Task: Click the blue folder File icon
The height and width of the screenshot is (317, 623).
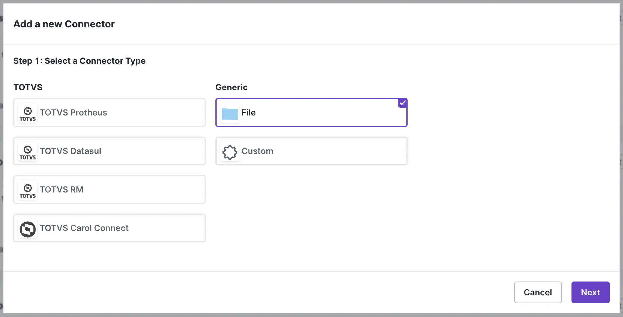Action: (230, 114)
